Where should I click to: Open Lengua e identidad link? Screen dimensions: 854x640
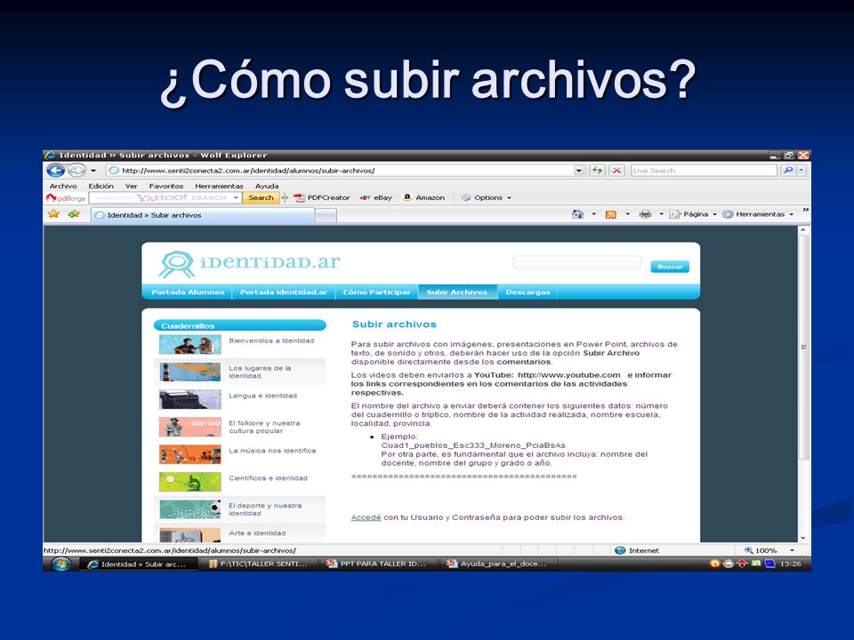point(262,396)
